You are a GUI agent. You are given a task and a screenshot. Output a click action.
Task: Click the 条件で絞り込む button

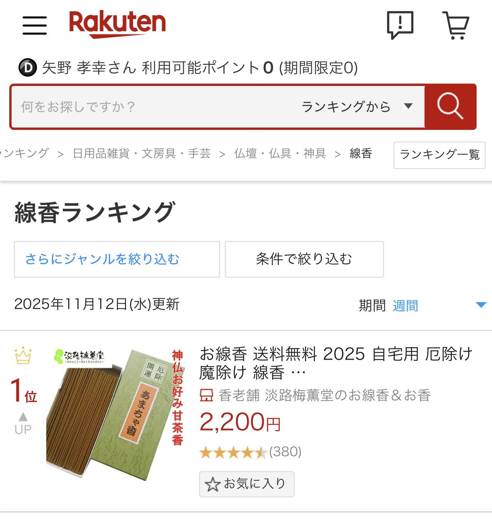(304, 259)
